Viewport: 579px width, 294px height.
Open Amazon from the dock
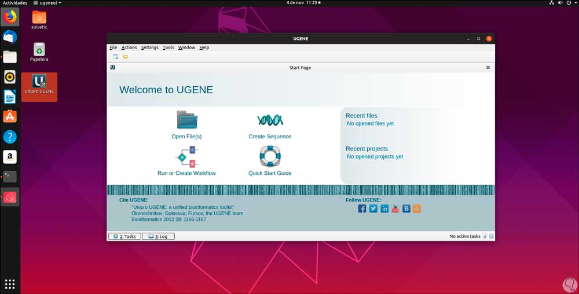(10, 157)
